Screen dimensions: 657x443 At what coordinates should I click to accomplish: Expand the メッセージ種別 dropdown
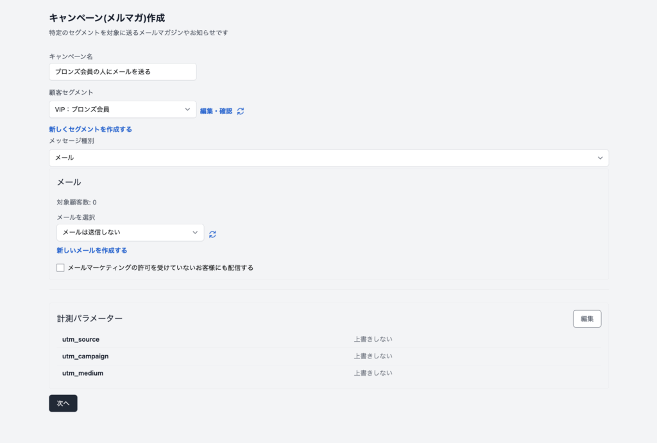[328, 158]
